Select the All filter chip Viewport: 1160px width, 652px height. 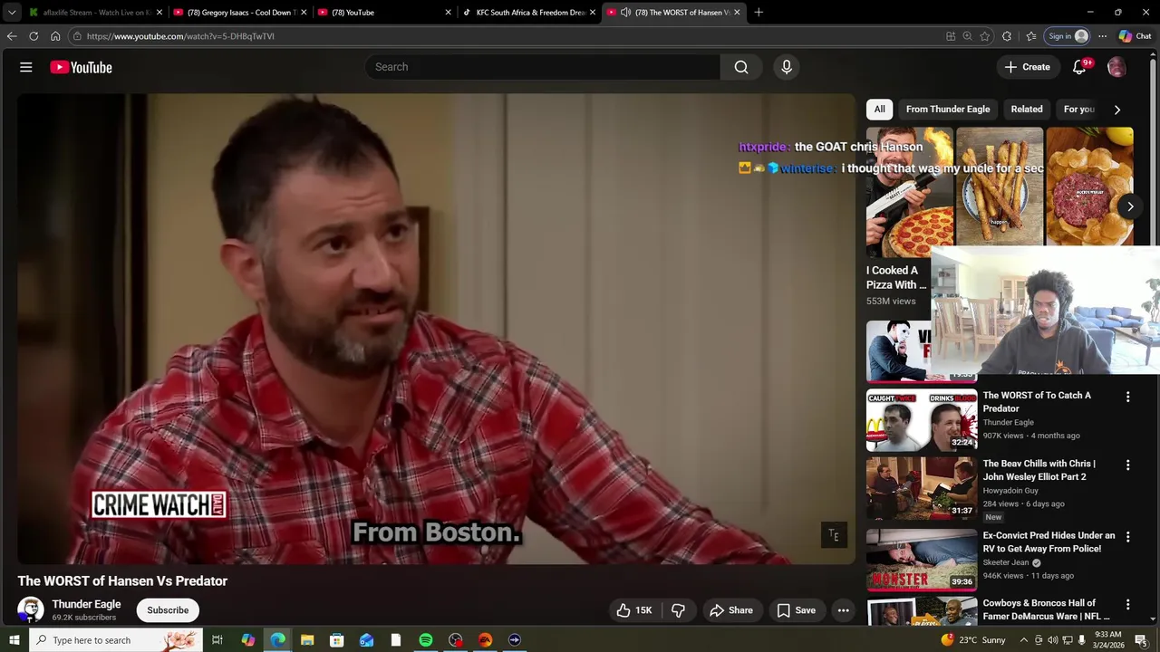coord(879,109)
